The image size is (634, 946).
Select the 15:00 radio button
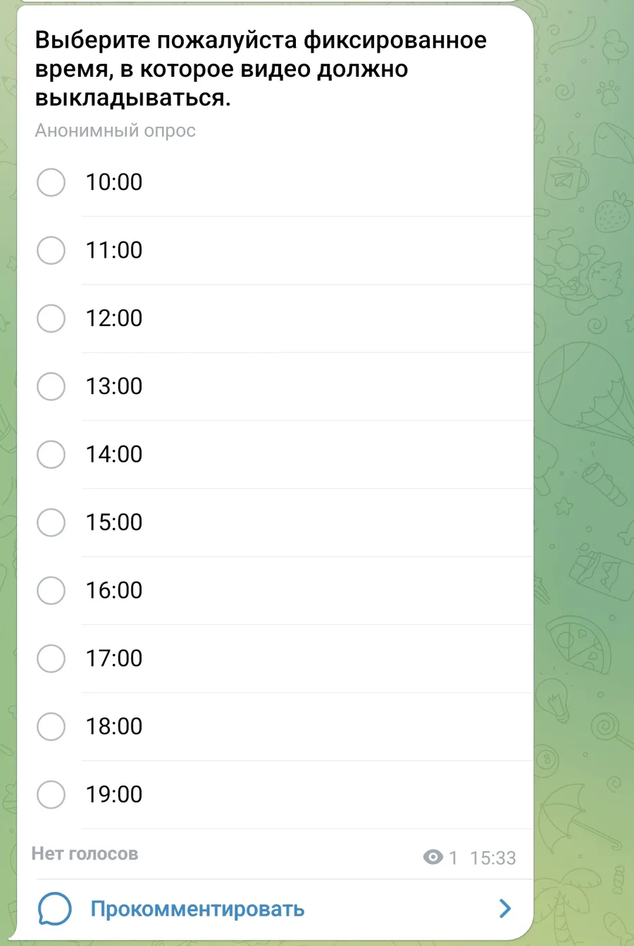pyautogui.click(x=51, y=522)
